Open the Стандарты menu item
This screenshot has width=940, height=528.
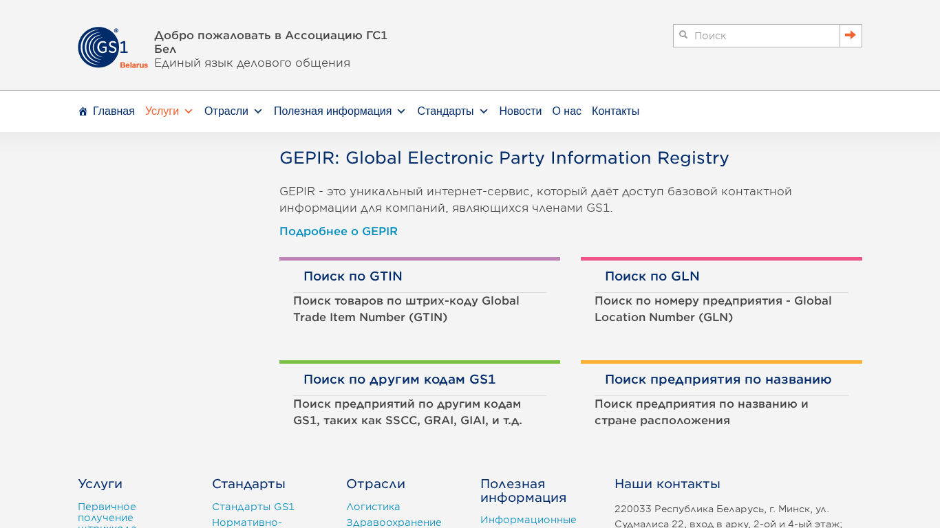click(445, 111)
